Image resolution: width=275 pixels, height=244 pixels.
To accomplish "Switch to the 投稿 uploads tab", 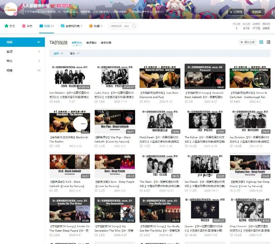I will [x=46, y=26].
